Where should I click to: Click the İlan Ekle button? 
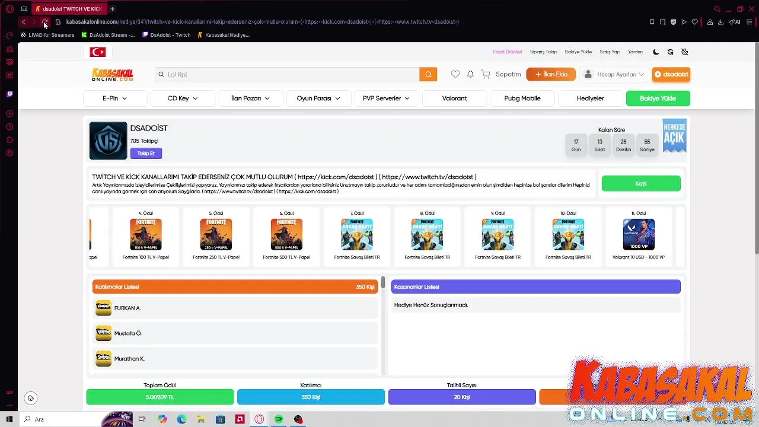click(551, 74)
